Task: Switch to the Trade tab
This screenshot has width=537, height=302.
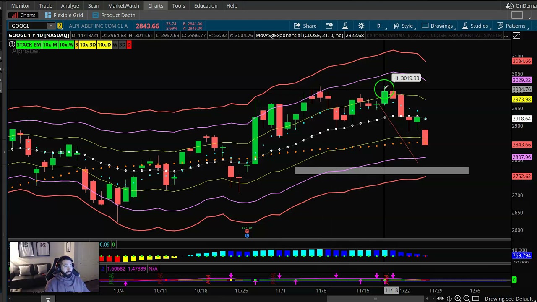Action: (x=45, y=5)
